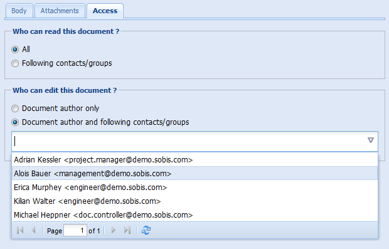Refresh the contacts list
The width and height of the screenshot is (389, 249).
pyautogui.click(x=146, y=230)
